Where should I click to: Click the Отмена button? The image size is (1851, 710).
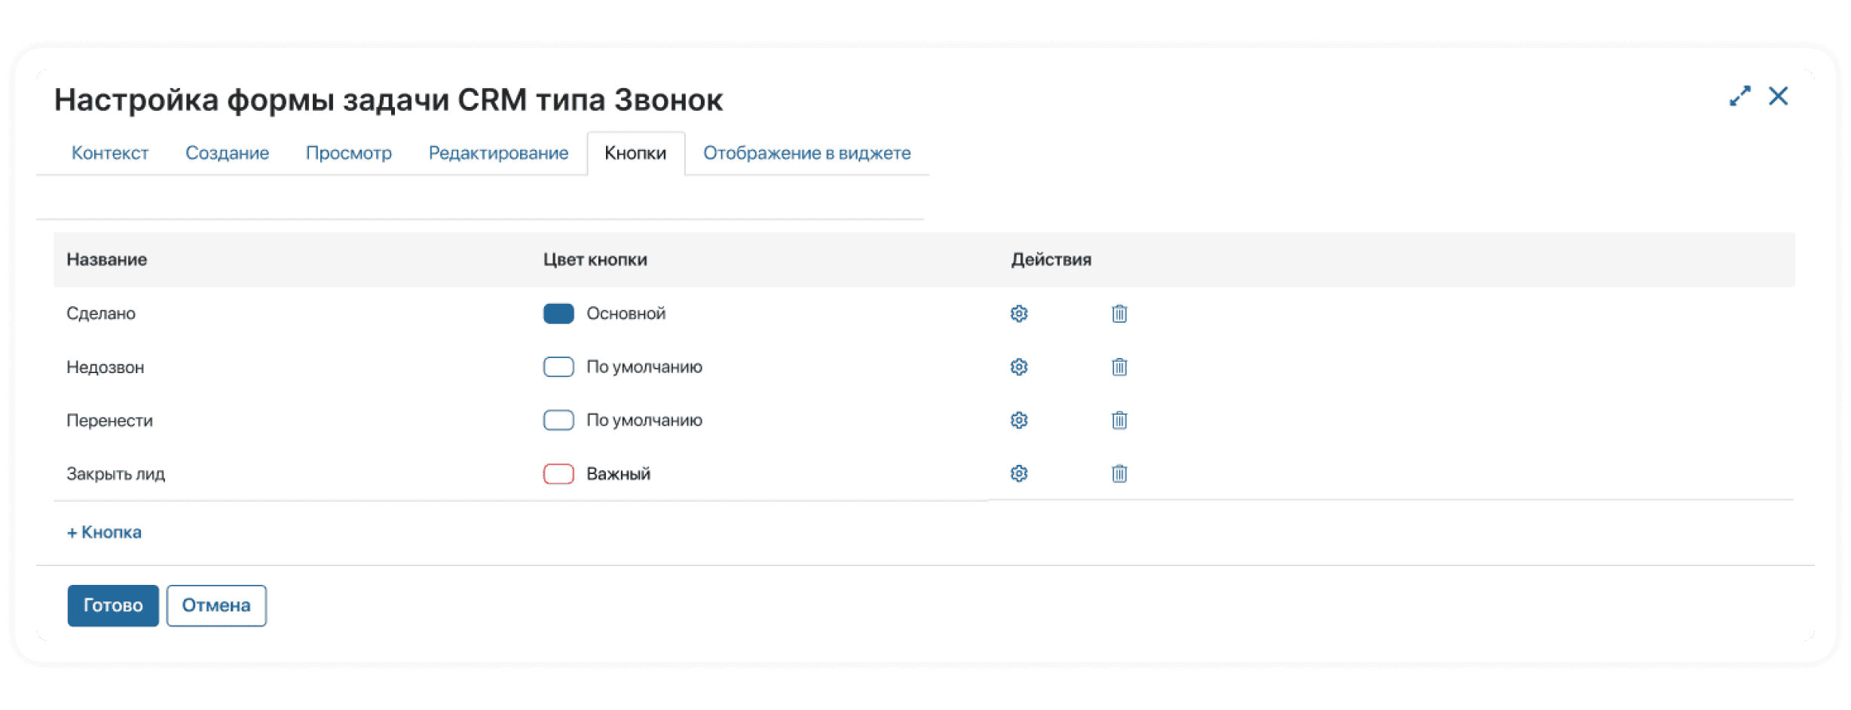(216, 605)
